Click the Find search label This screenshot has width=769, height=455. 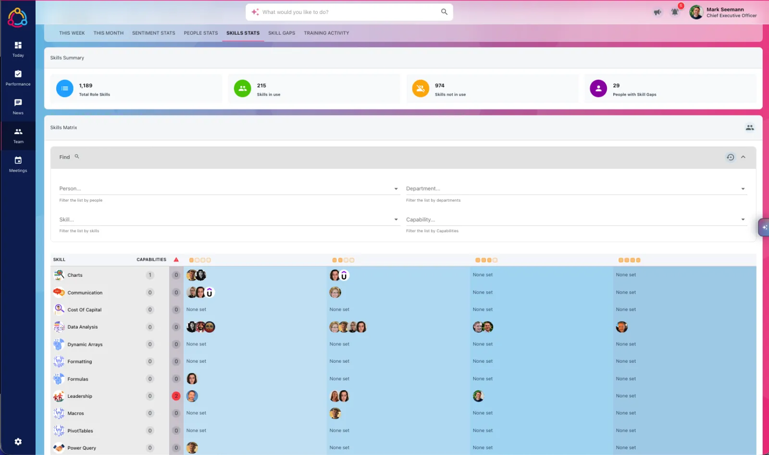[x=64, y=157]
